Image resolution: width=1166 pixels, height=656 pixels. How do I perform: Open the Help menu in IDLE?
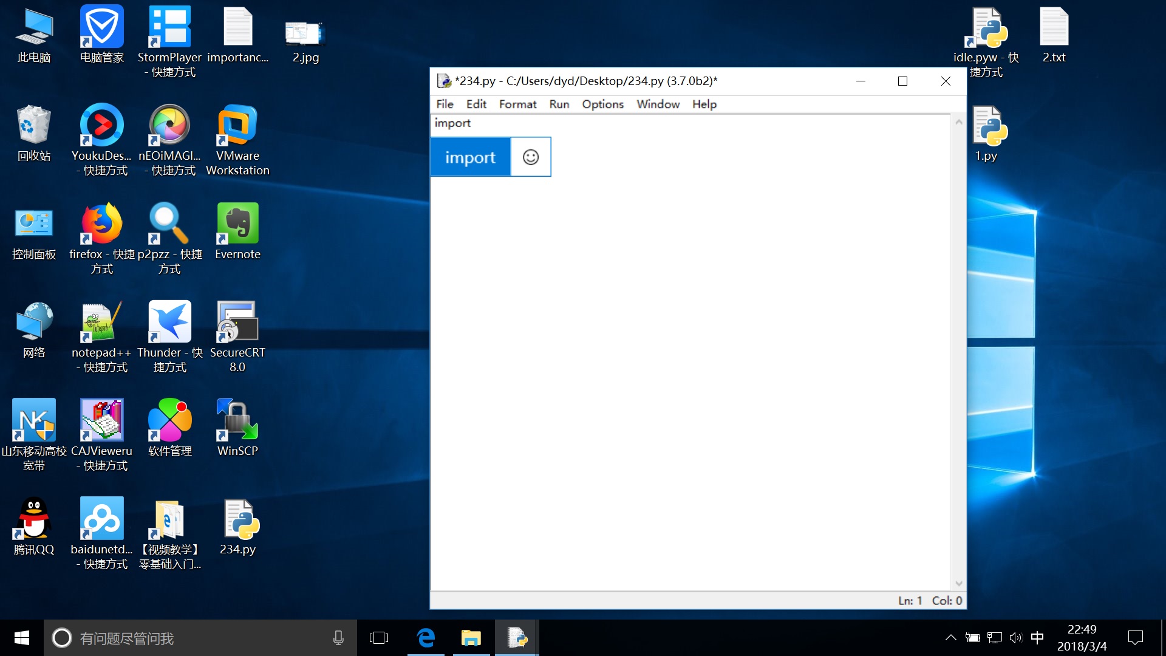pyautogui.click(x=704, y=104)
